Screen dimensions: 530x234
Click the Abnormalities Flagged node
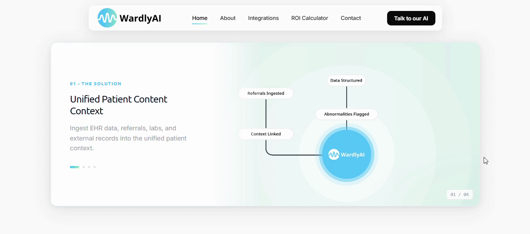point(346,114)
